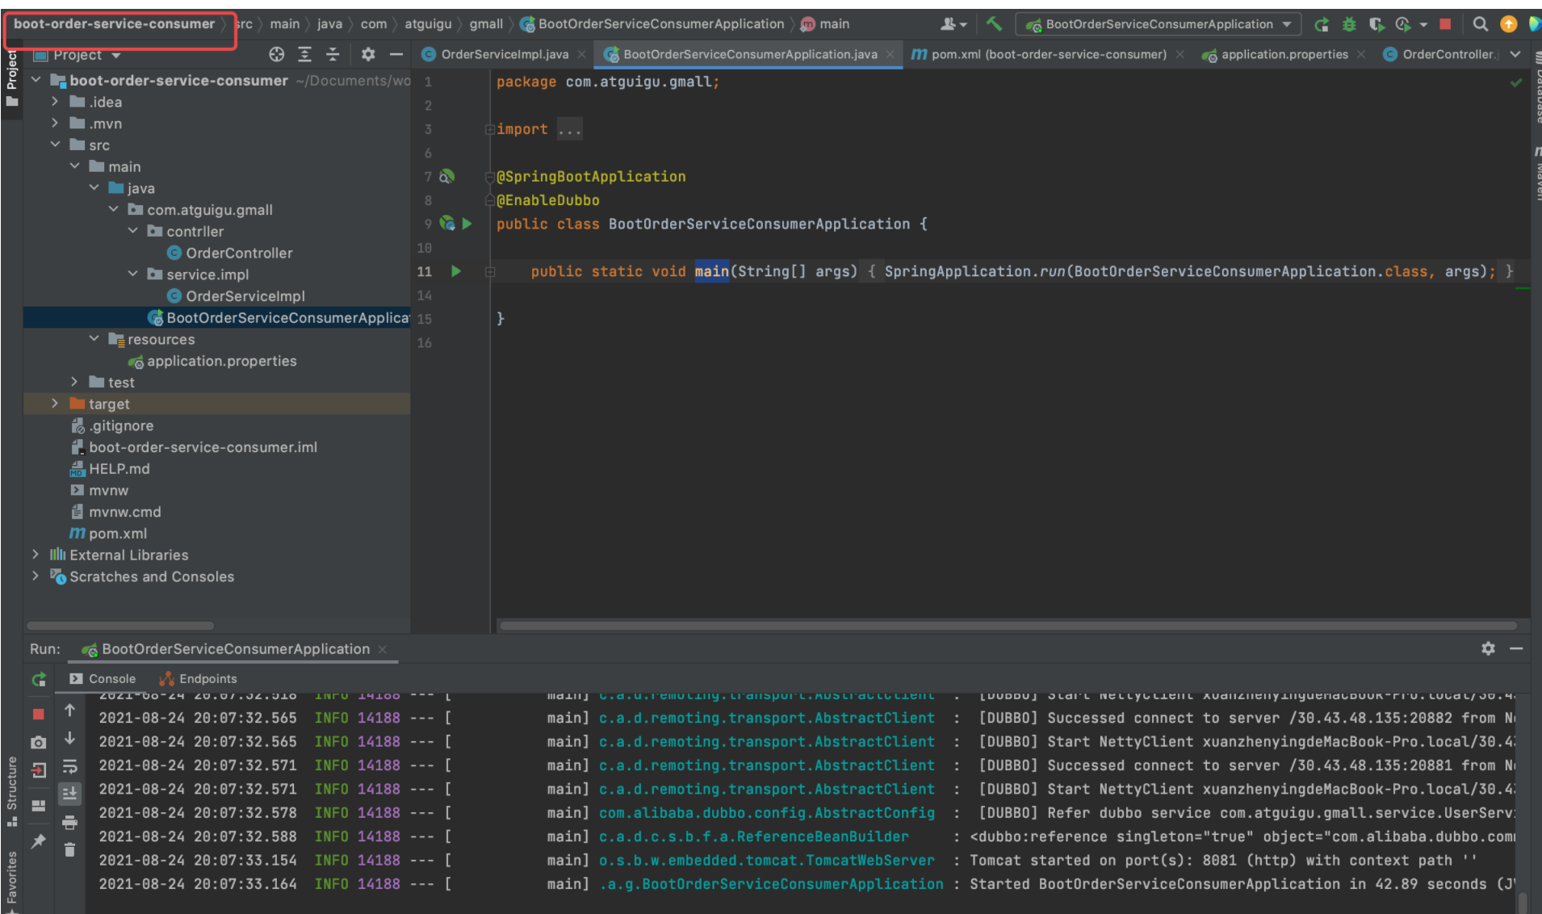Click Spring bean gutter icon on line 7

[x=446, y=176]
